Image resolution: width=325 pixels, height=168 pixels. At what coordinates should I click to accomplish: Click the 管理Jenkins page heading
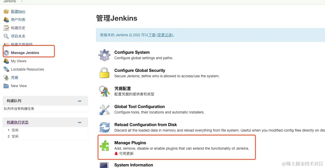pos(117,18)
